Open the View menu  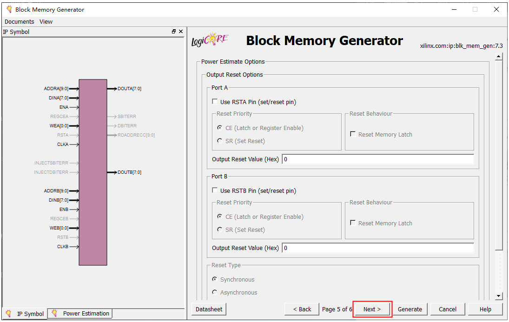click(x=46, y=22)
